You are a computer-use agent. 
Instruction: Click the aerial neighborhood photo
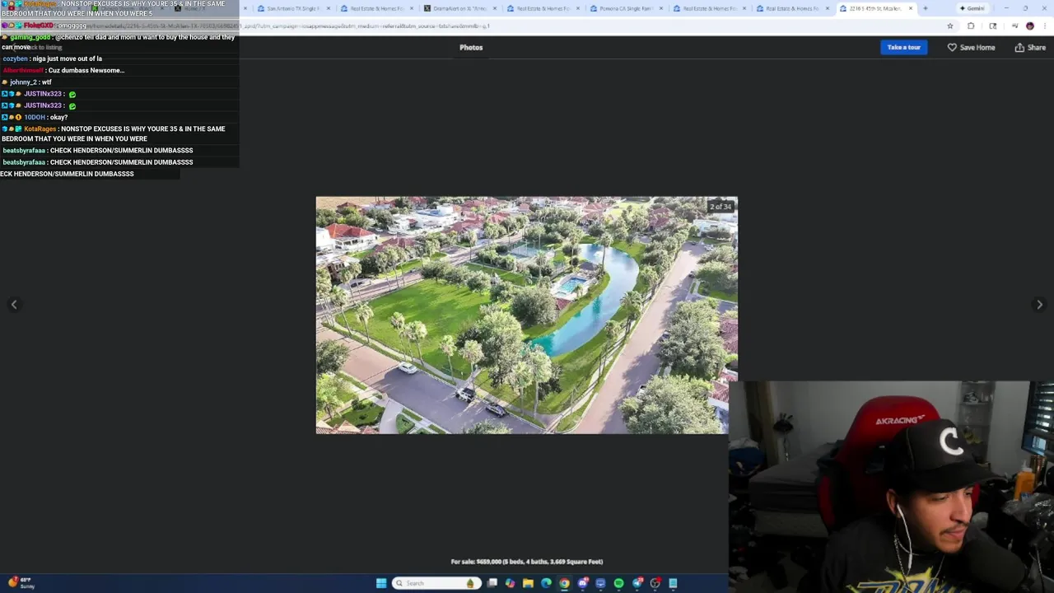point(527,315)
